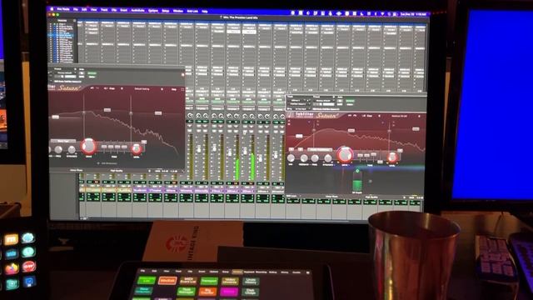
Task: Open the Track menu in the menu bar
Action: coord(104,10)
